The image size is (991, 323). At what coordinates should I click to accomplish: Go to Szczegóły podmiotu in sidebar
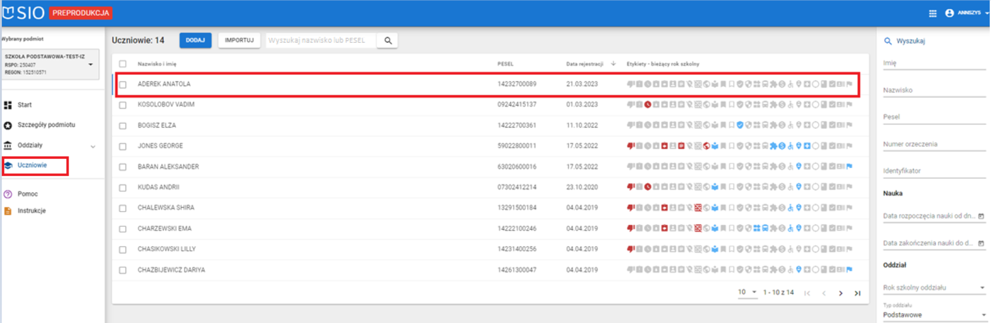pos(46,125)
